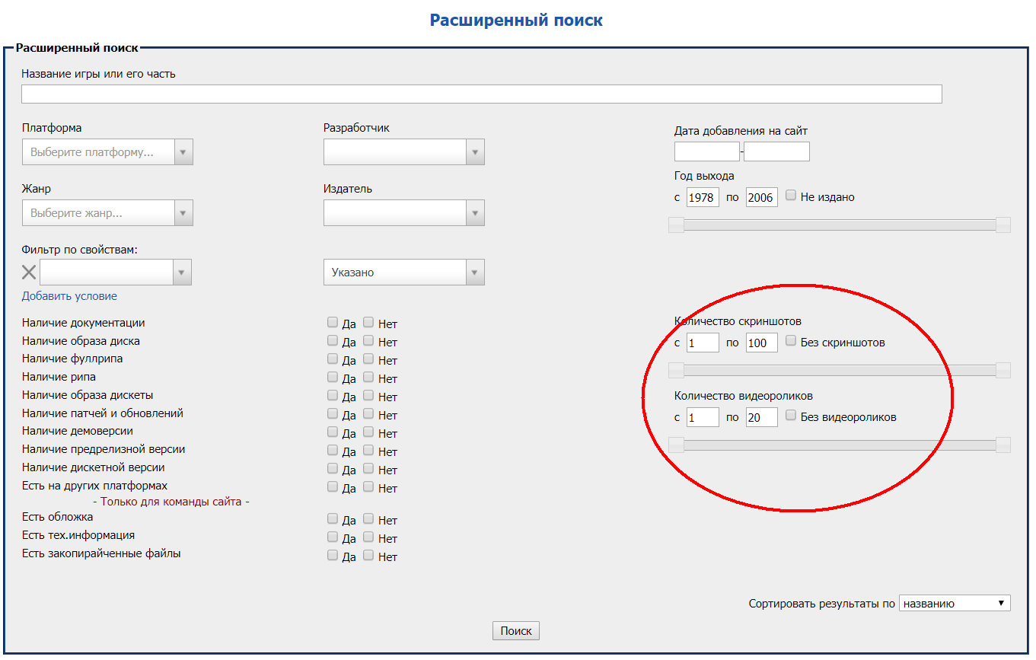
Task: Click the Фильтр по свойствам label
Action: pyautogui.click(x=80, y=250)
